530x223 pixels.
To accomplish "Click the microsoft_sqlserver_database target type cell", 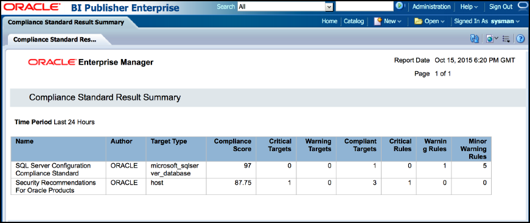I will 176,169.
